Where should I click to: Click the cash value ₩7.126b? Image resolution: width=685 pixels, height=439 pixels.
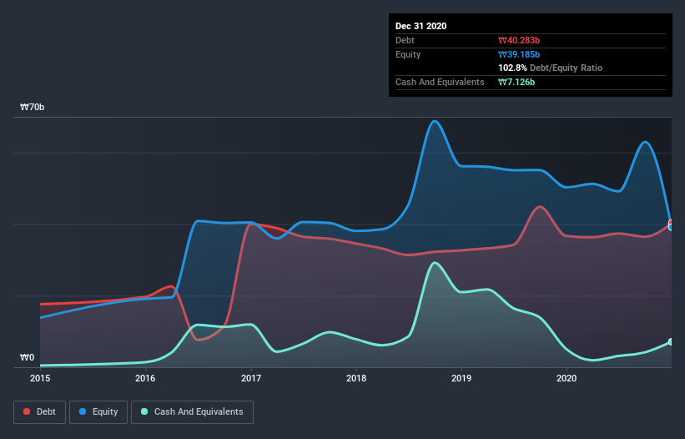click(x=516, y=82)
